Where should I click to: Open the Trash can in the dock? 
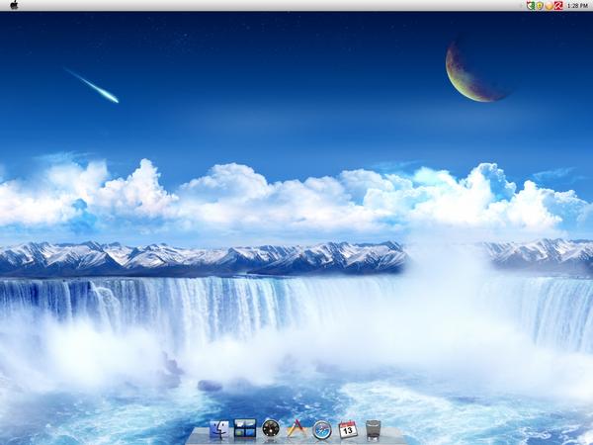coord(373,430)
